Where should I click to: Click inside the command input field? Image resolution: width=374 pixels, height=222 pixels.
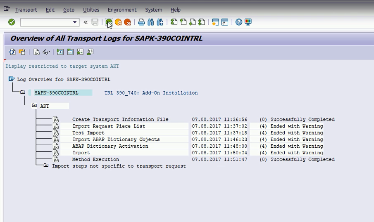click(45, 22)
